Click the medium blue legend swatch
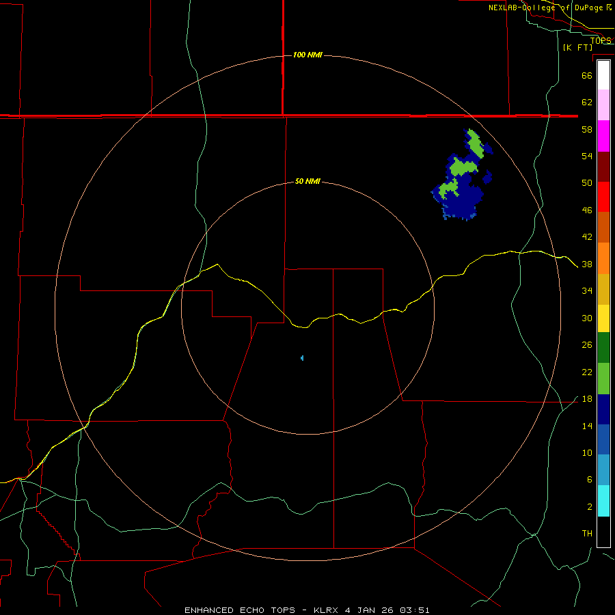The image size is (615, 615). coord(603,439)
